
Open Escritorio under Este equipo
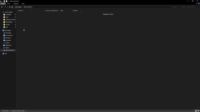(8, 38)
